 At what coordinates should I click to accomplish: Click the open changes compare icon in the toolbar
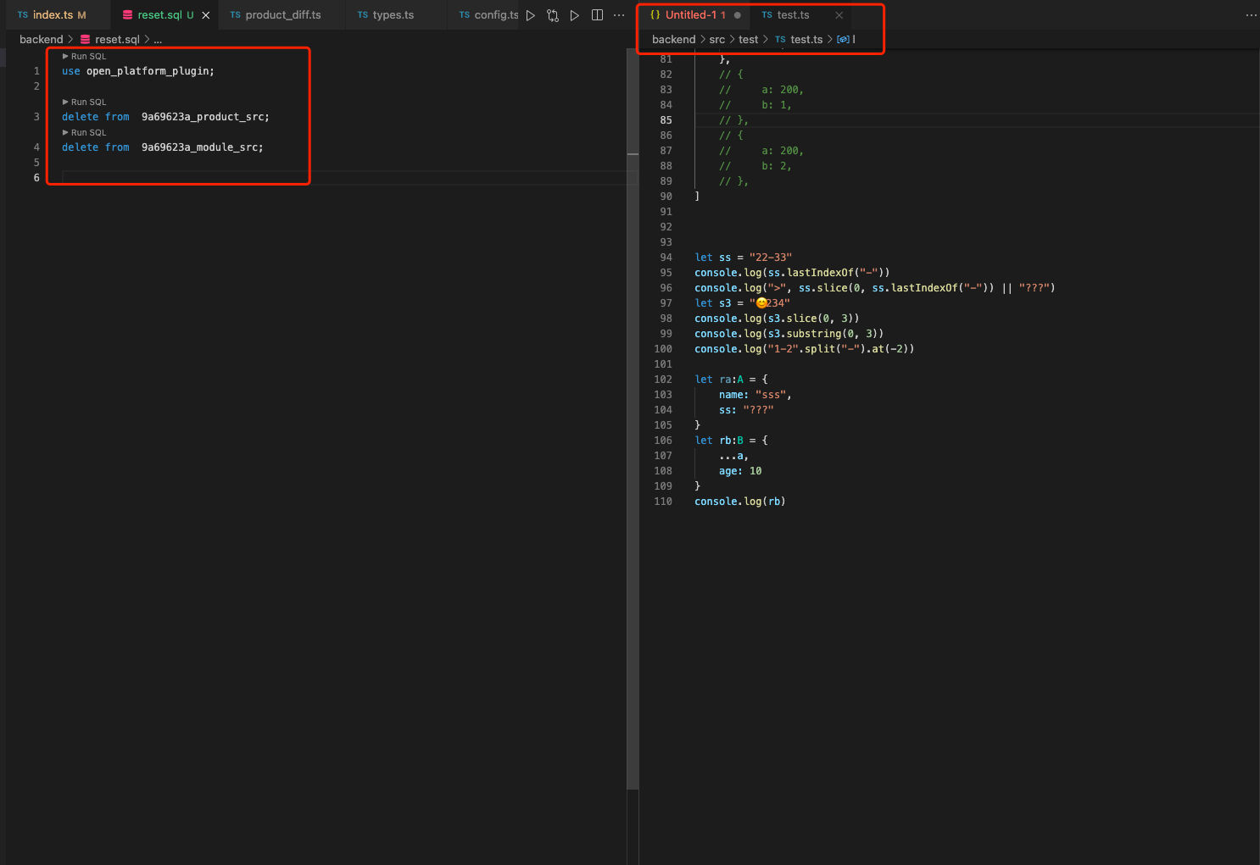tap(552, 14)
